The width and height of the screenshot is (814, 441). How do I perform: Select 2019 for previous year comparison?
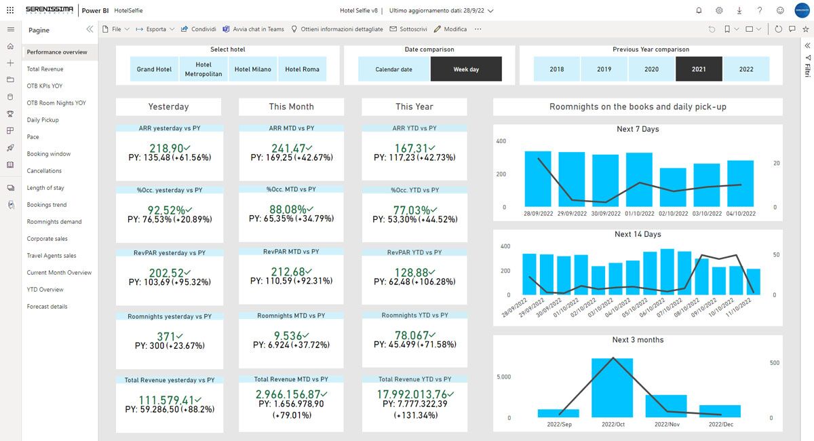coord(604,69)
